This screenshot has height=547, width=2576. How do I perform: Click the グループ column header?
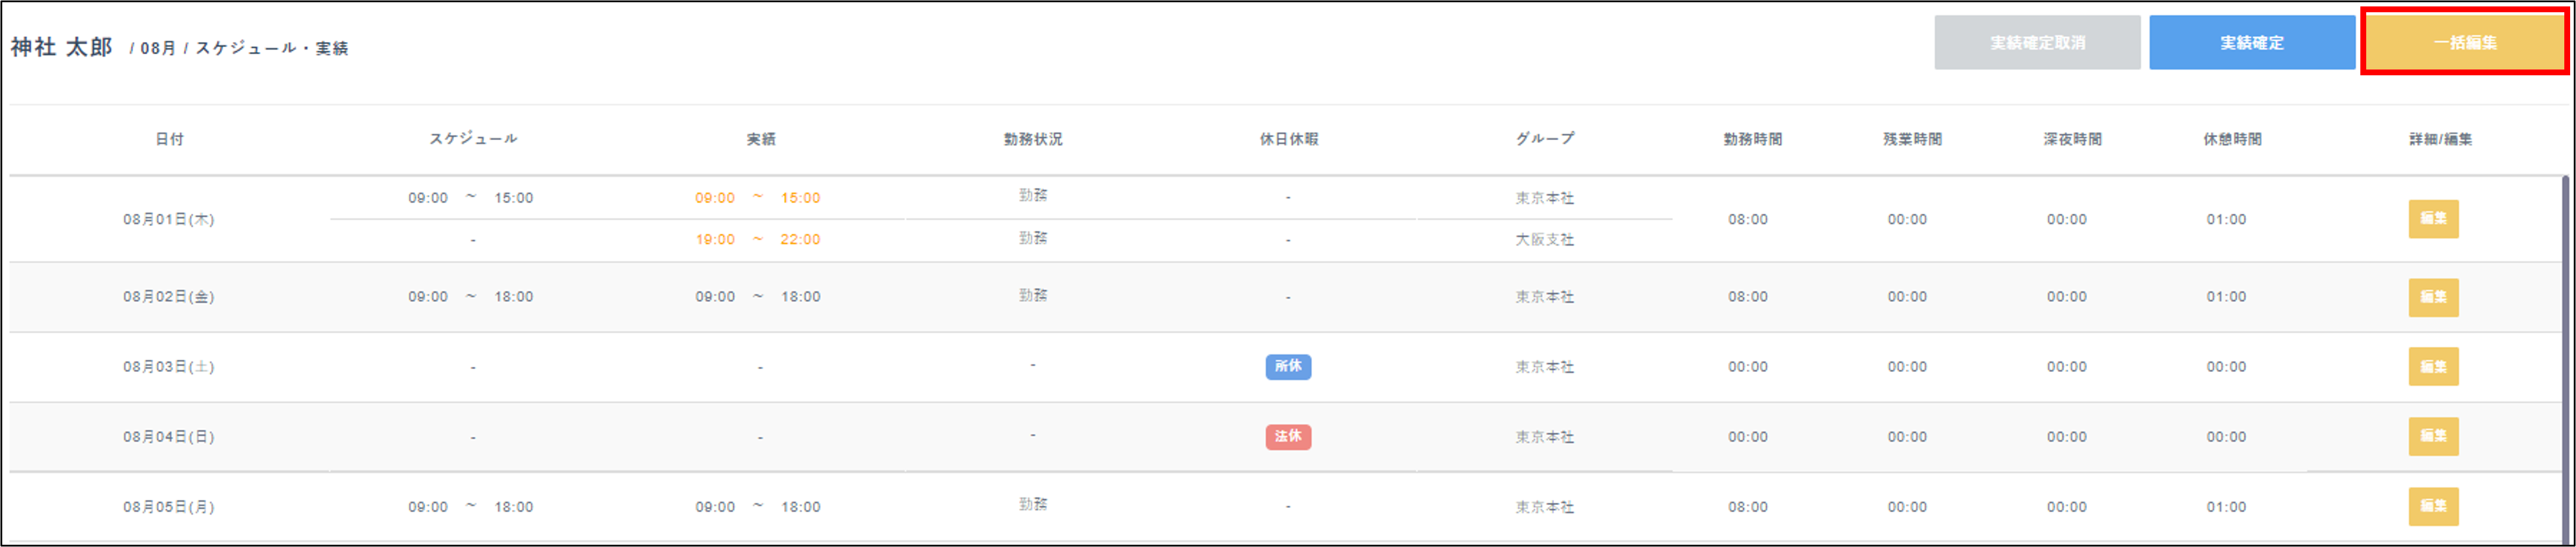(x=1544, y=139)
